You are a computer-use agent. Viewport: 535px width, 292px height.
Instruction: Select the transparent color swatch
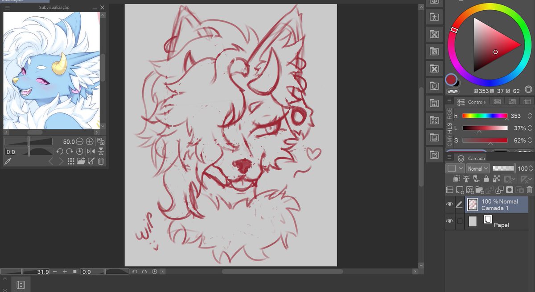click(452, 92)
